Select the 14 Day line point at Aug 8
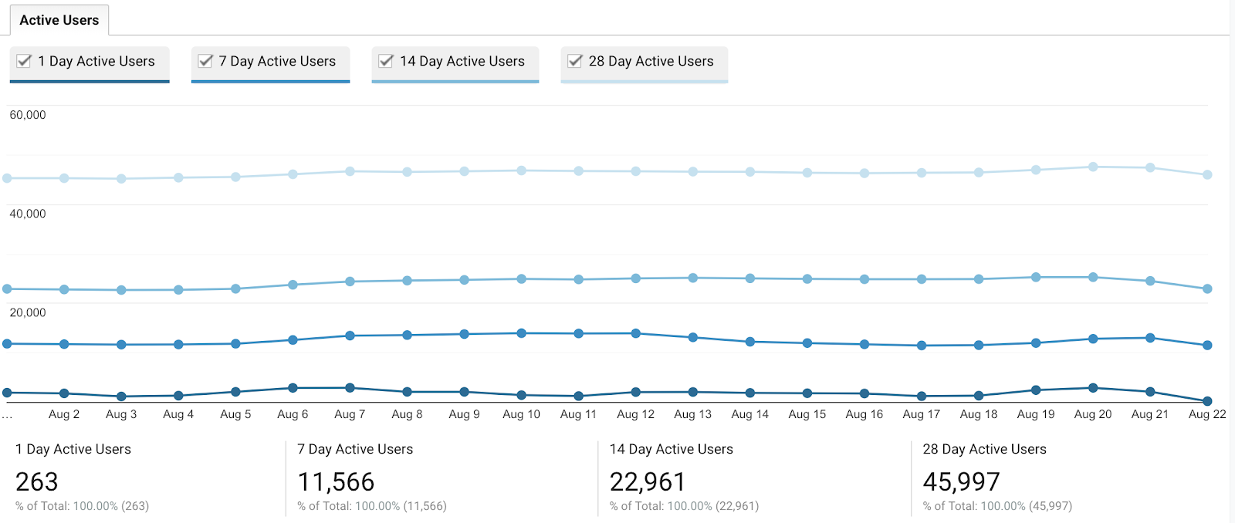Viewport: 1235px width, 523px height. [x=407, y=281]
